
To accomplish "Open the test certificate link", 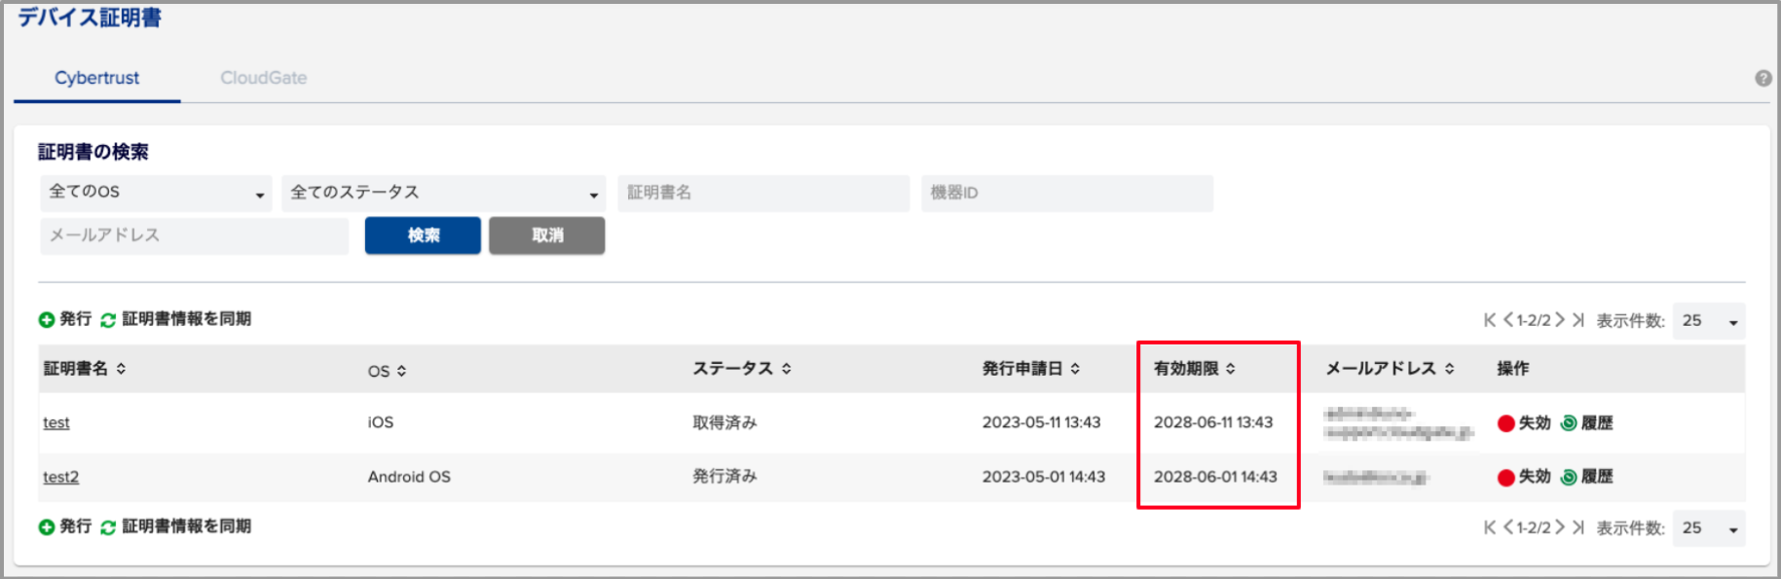I will 56,423.
